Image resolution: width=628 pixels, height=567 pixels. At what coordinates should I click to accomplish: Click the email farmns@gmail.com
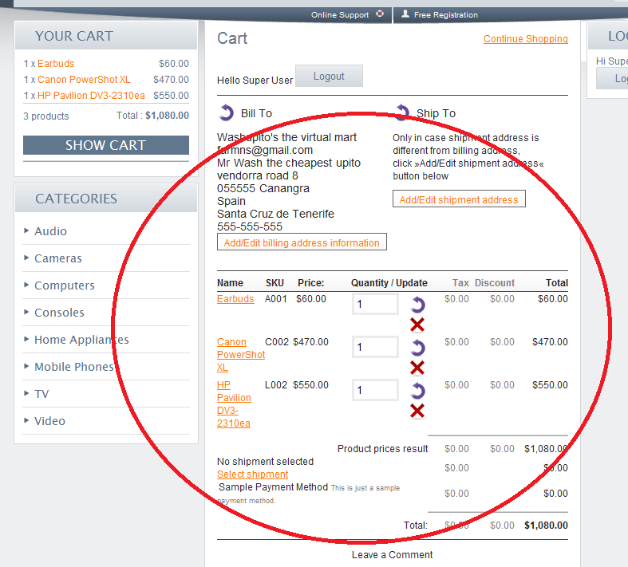(265, 150)
